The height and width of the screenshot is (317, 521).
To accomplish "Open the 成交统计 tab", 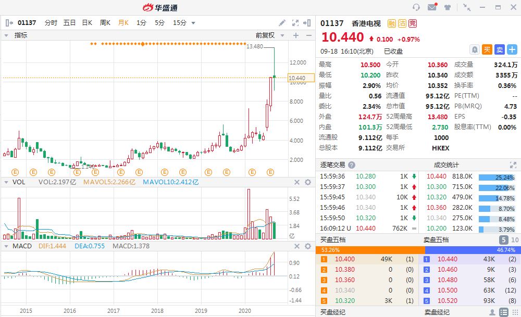I will pyautogui.click(x=446, y=165).
